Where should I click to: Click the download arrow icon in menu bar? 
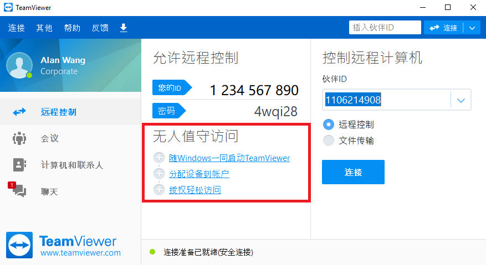(124, 28)
